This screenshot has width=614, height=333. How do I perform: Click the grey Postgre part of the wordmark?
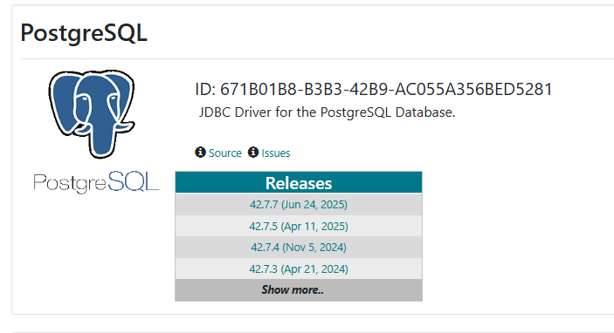pos(70,183)
